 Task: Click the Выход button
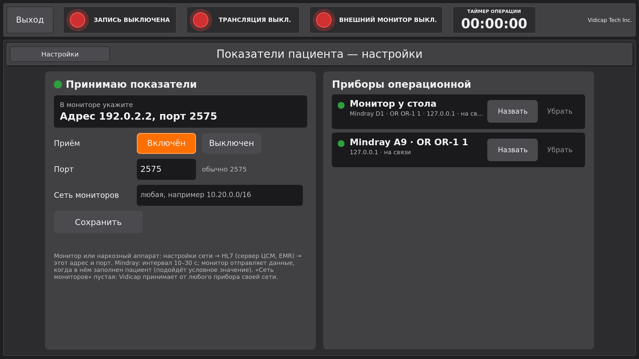[x=30, y=20]
